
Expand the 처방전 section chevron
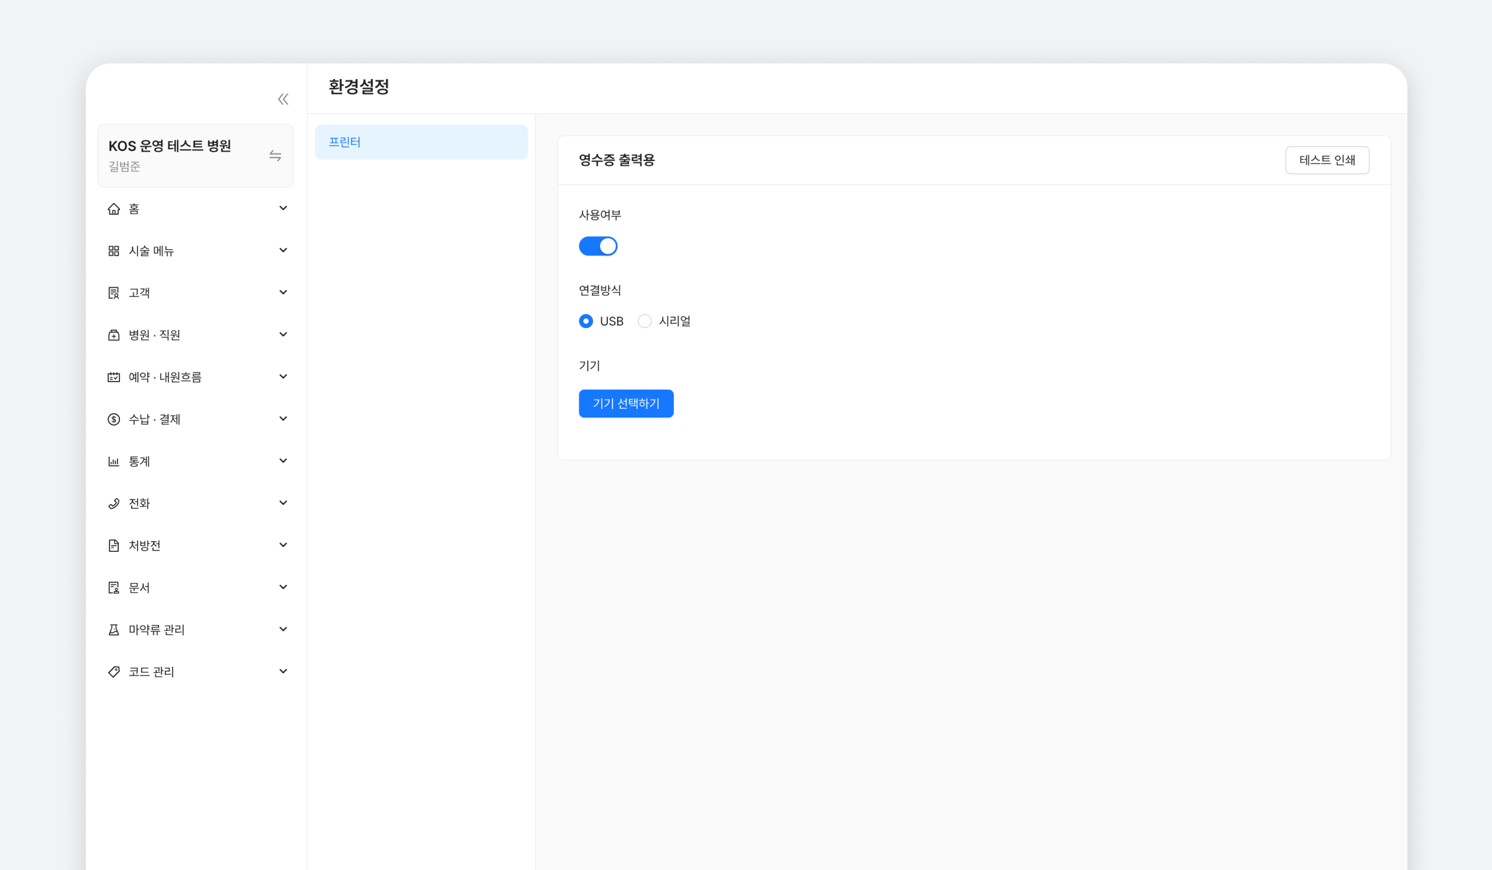click(283, 546)
